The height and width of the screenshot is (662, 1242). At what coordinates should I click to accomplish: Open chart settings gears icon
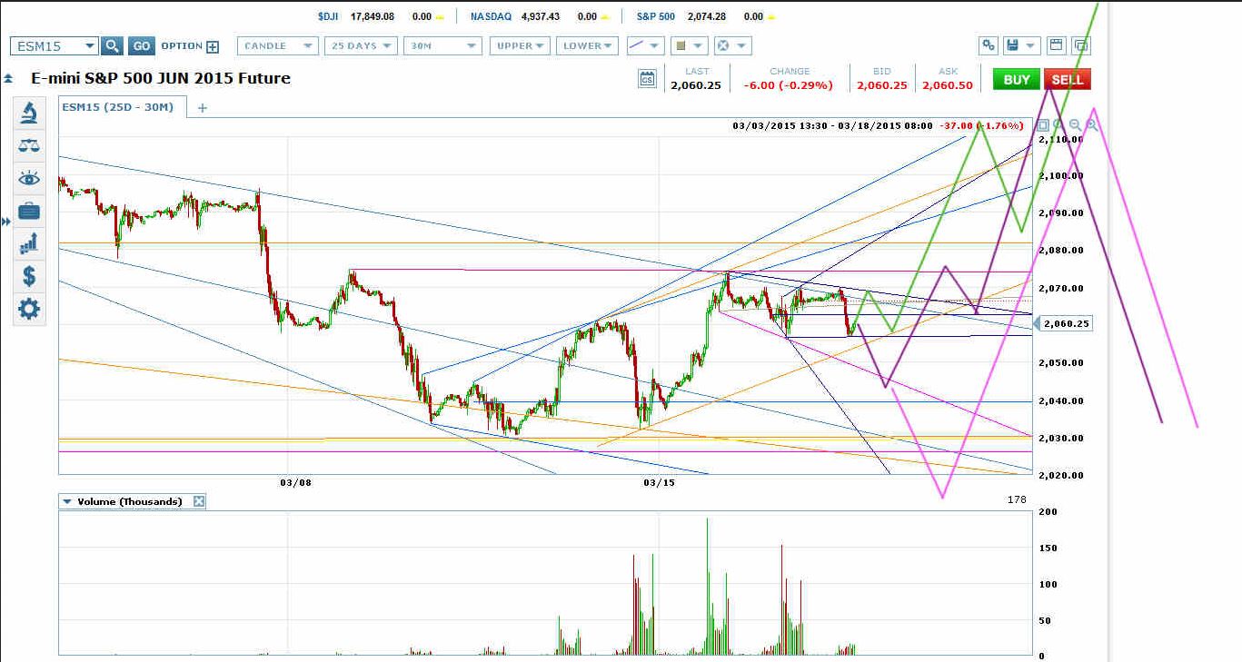989,45
